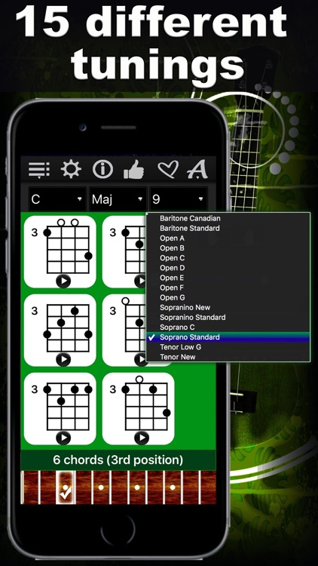Tap the letter A font icon
318x566 pixels.
coord(197,169)
